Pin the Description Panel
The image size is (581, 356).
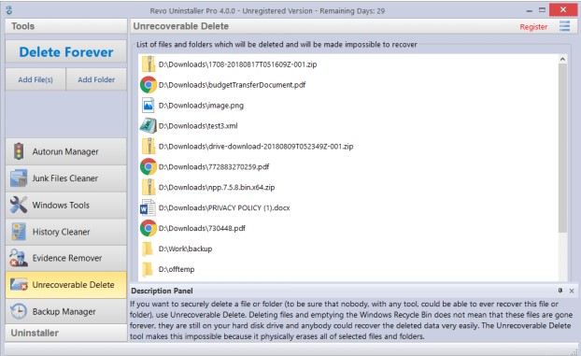point(560,291)
